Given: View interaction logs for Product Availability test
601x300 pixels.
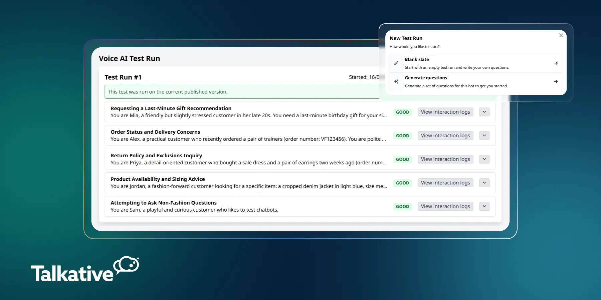Looking at the screenshot, I should (445, 183).
